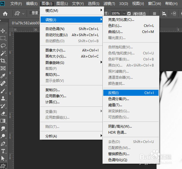Click the gray square path operations icon
Viewport: 182px width, 169px height.
pyautogui.click(x=155, y=14)
